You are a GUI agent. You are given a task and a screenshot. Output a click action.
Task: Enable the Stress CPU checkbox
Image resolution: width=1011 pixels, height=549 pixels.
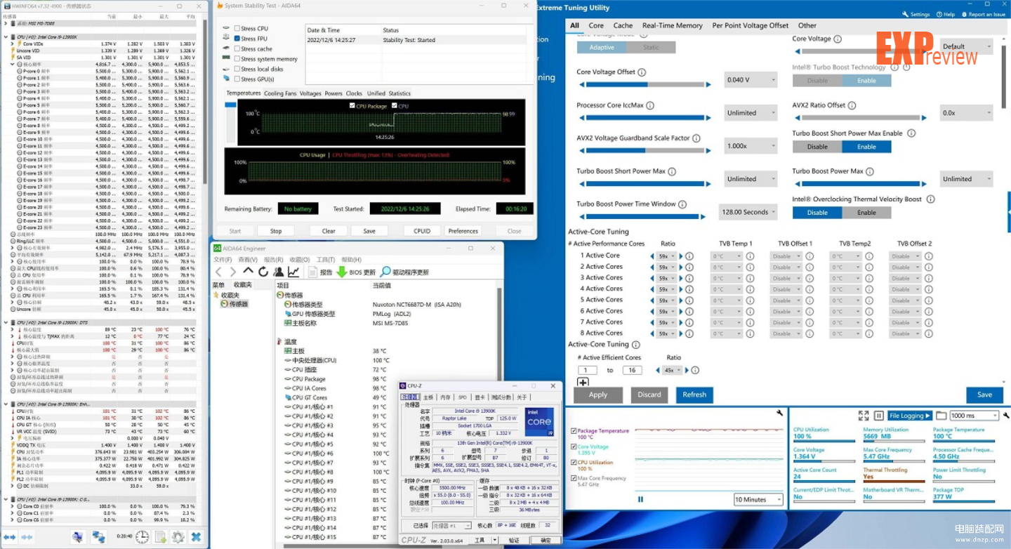pos(237,29)
